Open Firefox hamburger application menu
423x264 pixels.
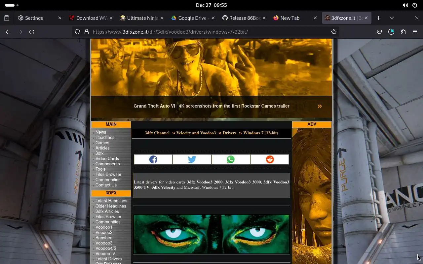[415, 32]
